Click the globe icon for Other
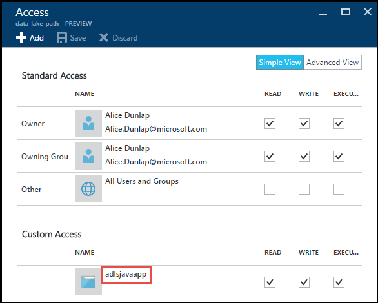 tap(88, 189)
